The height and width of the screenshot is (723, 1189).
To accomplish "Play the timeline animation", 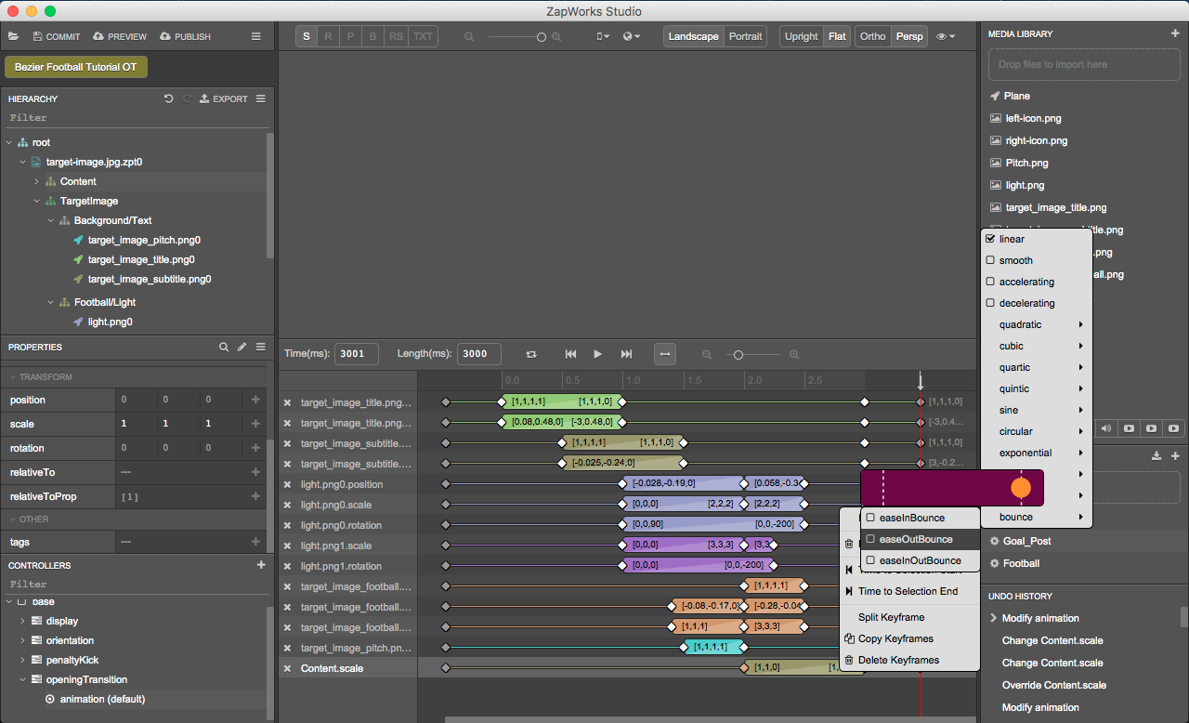I will pyautogui.click(x=597, y=354).
